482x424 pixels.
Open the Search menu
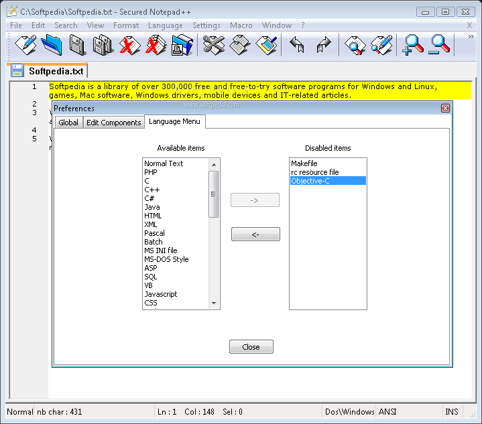click(x=66, y=25)
